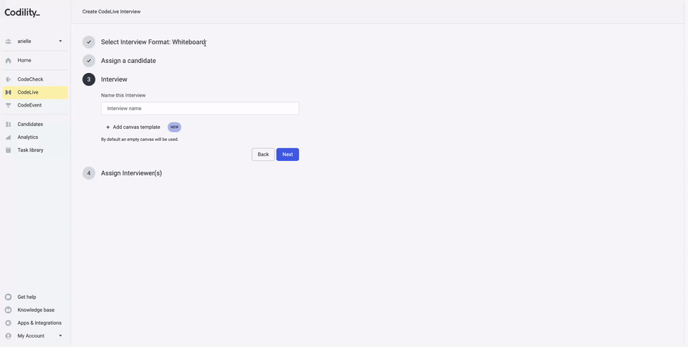This screenshot has height=347, width=688.
Task: Expand Assign Interviewer(s) step
Action: click(x=131, y=173)
